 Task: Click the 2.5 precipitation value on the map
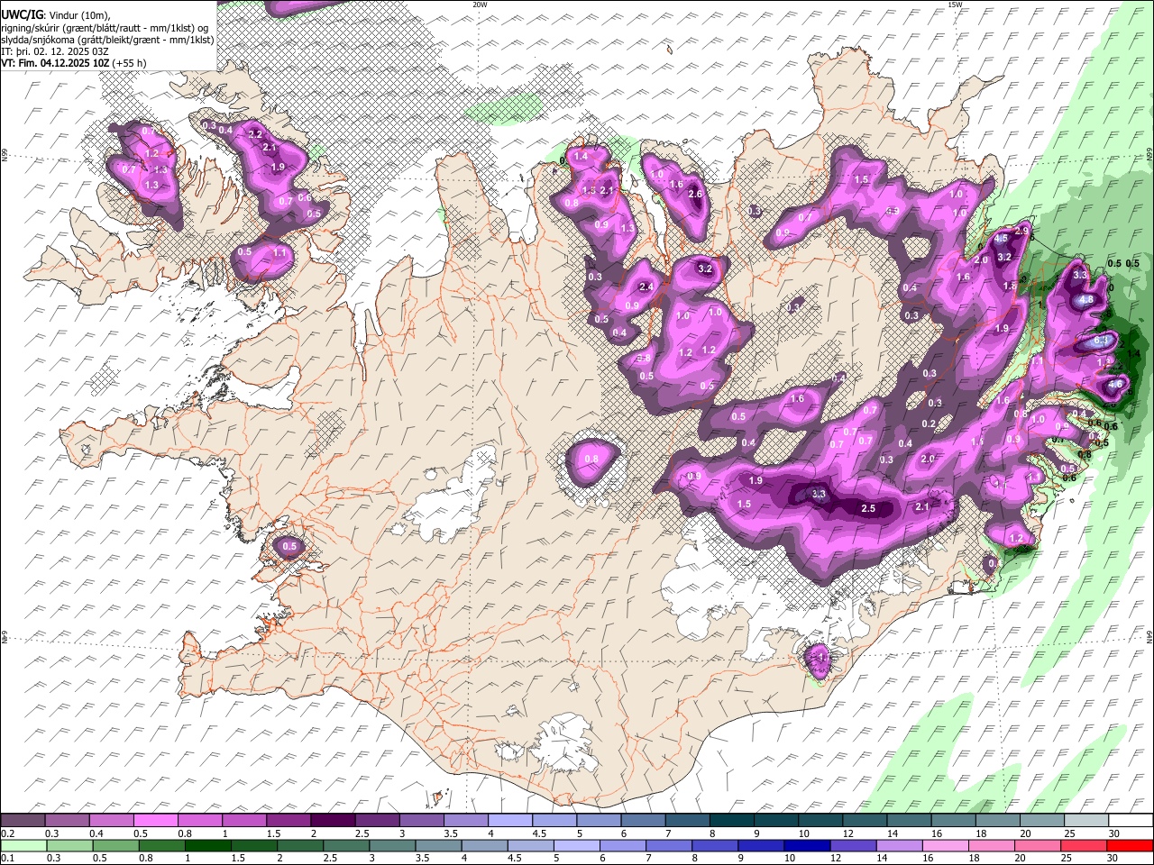pyautogui.click(x=868, y=509)
